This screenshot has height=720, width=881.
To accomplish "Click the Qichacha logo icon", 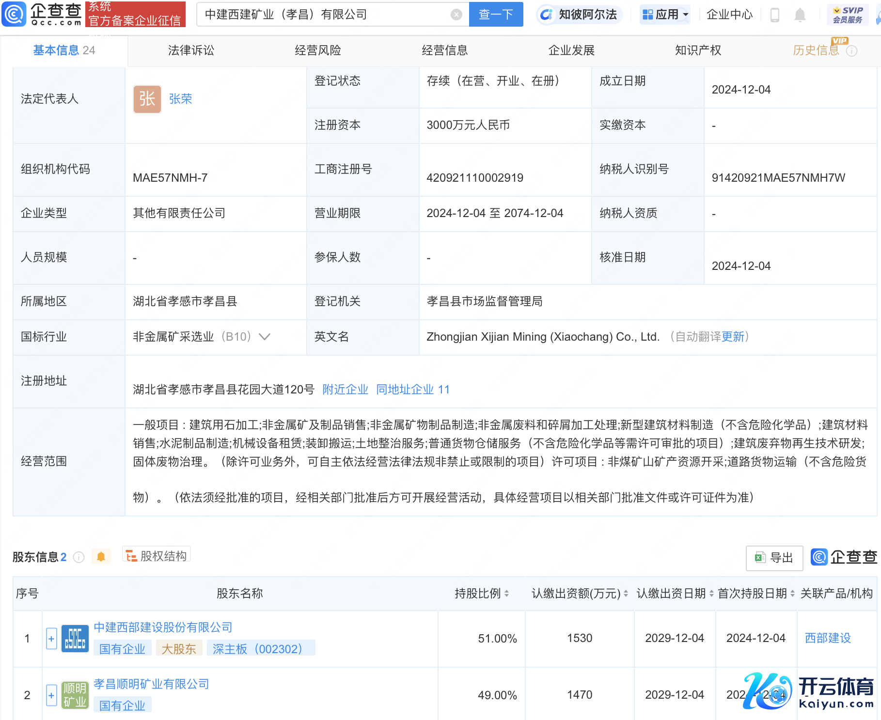I will pyautogui.click(x=15, y=15).
